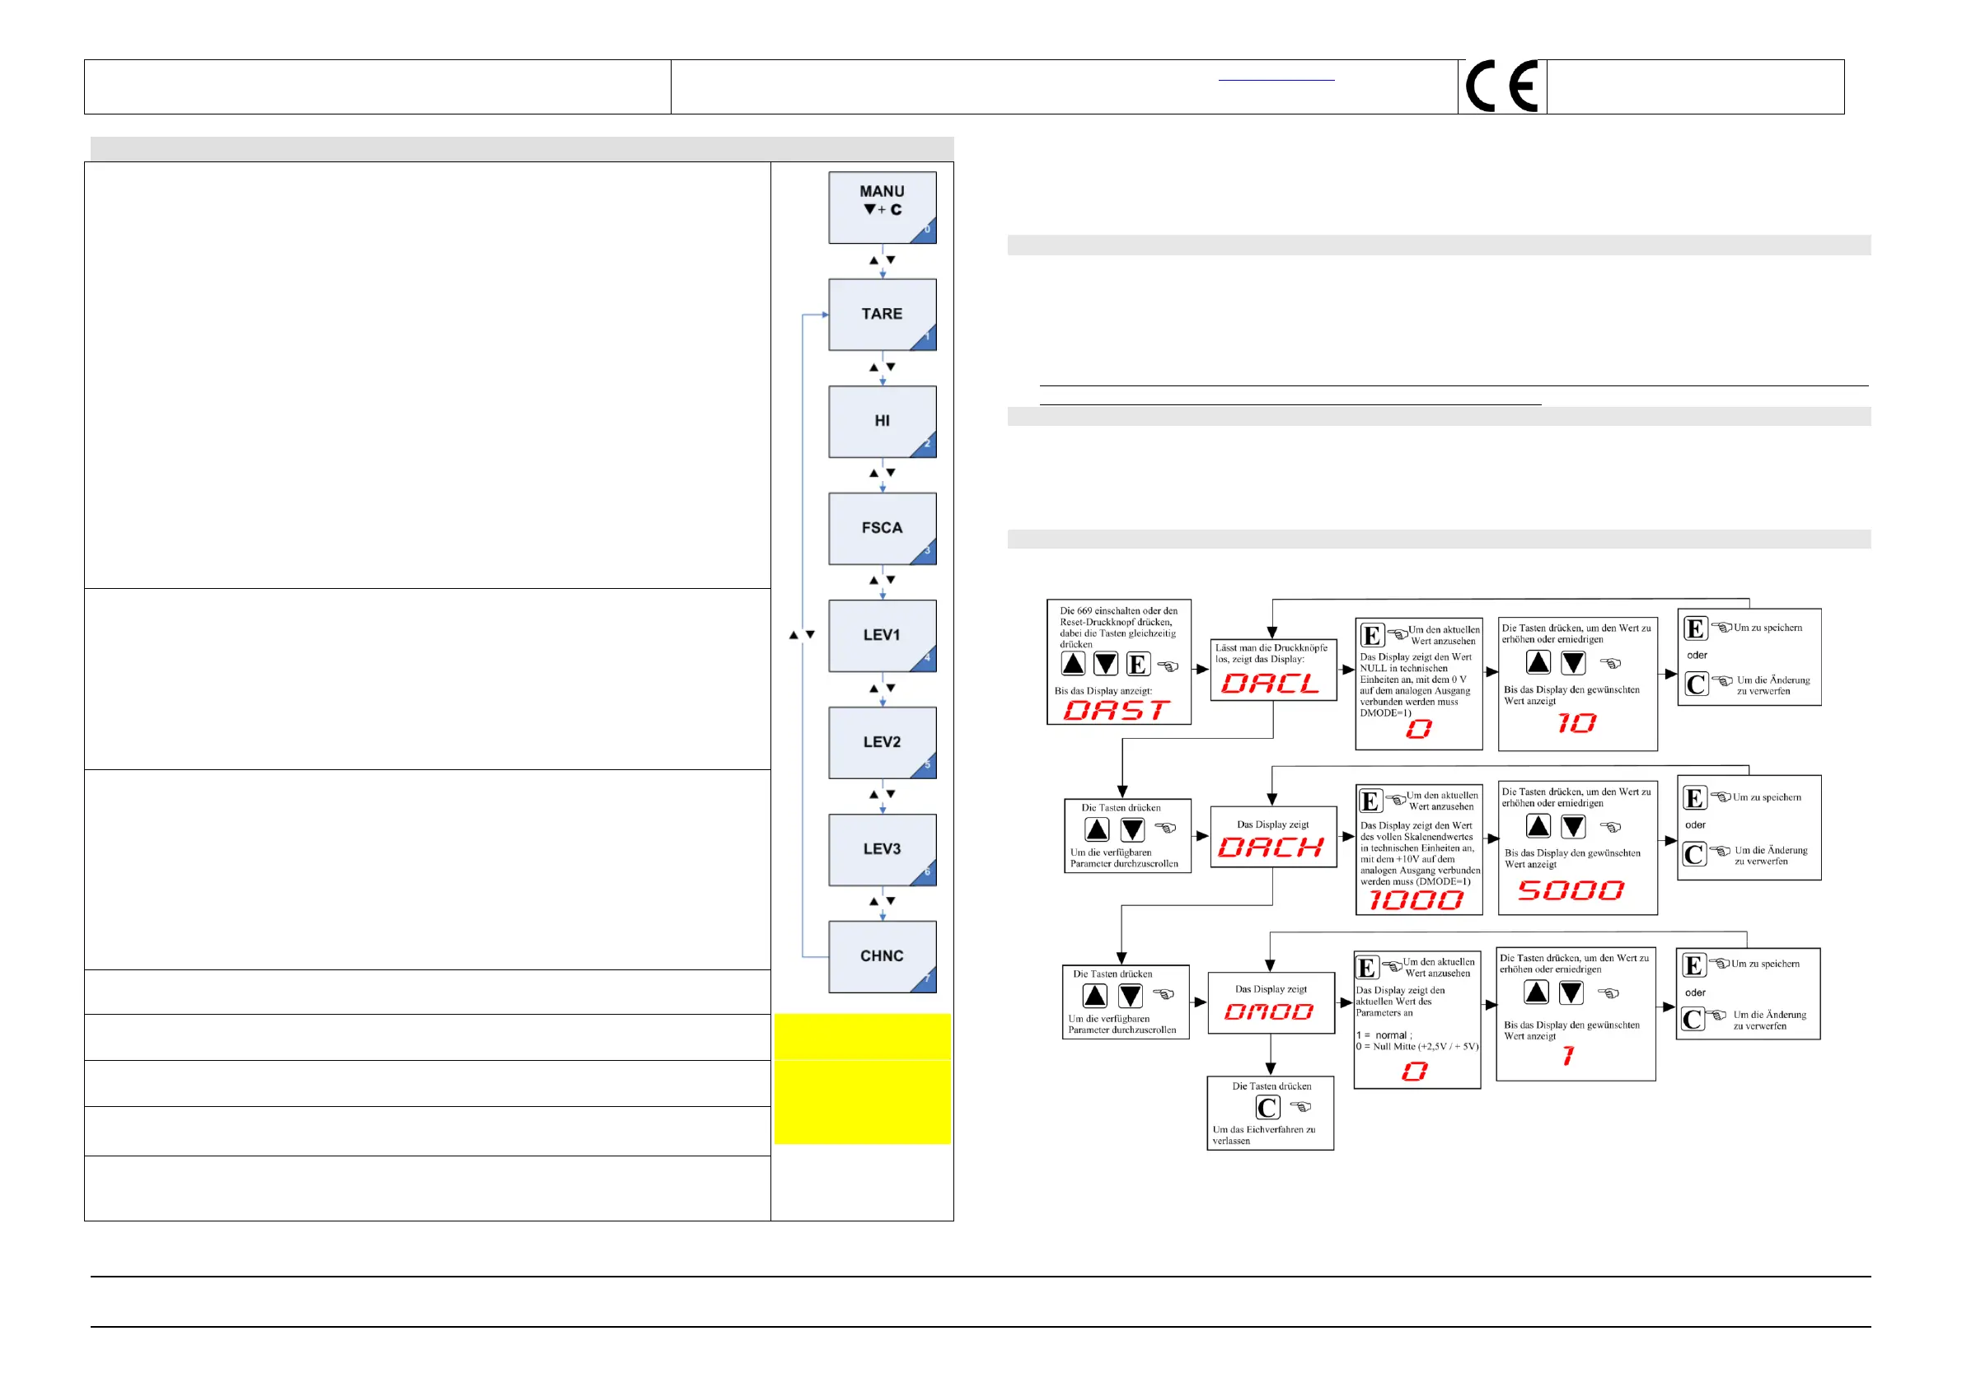Click the E key in the box showing red 1000
Screen dimensions: 1962x1387
(1370, 801)
